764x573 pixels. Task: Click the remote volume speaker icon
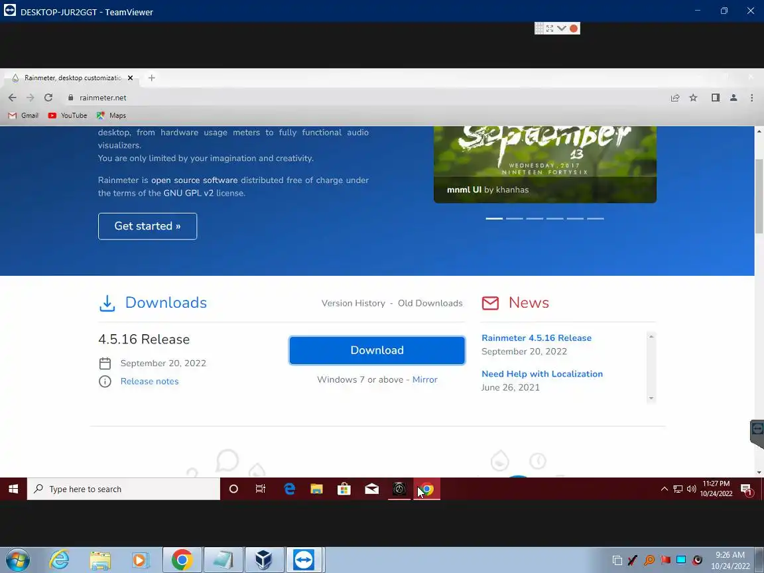point(692,489)
